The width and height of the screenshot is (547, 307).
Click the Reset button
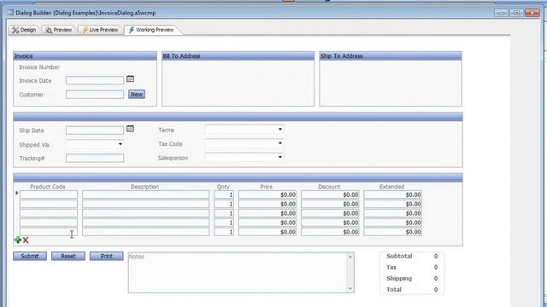click(x=68, y=256)
